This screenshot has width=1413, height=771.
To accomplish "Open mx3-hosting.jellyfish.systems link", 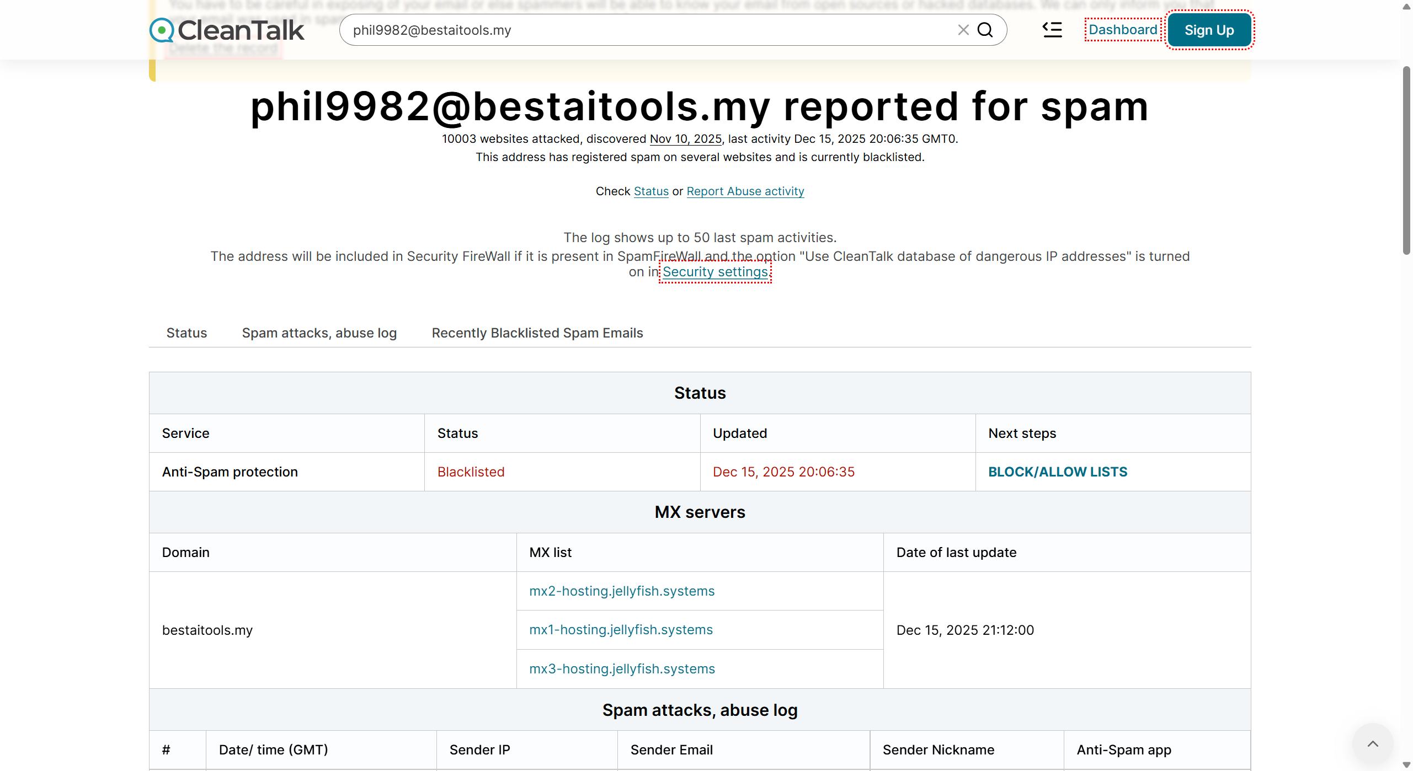I will pyautogui.click(x=622, y=669).
